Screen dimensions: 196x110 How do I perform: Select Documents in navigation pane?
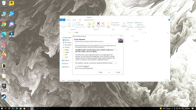pos(67,45)
